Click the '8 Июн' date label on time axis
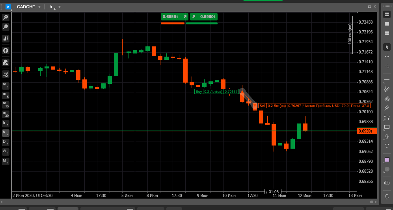The height and width of the screenshot is (210, 393). pos(152,195)
